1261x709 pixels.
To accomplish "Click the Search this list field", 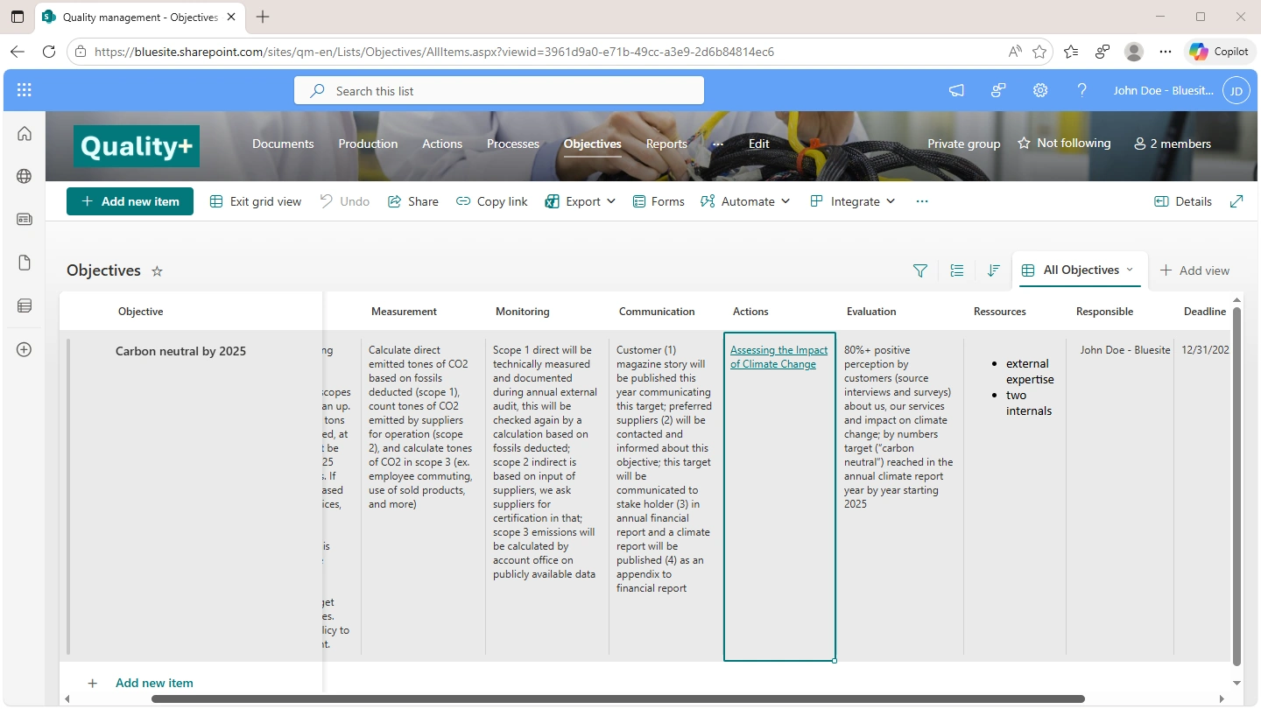I will (499, 91).
